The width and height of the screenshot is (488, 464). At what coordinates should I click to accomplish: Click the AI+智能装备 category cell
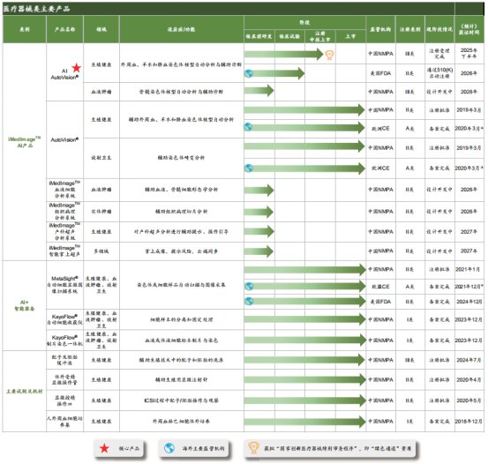(25, 305)
